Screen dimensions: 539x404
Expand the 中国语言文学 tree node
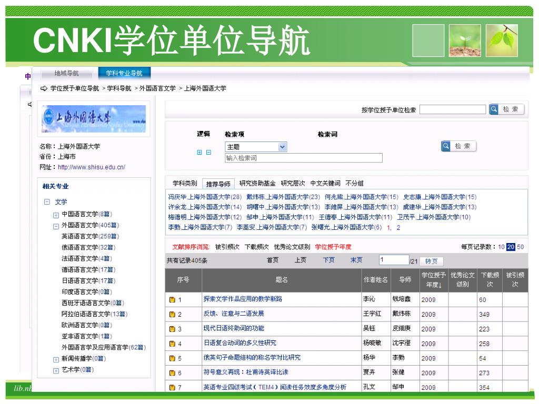coord(56,215)
